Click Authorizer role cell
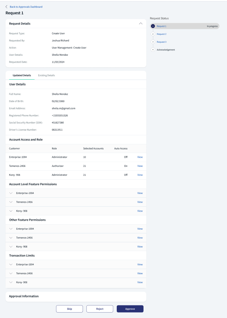 pyautogui.click(x=57, y=166)
